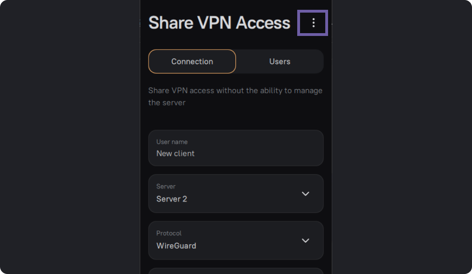Open the three-dot more options menu
The height and width of the screenshot is (274, 472).
[313, 23]
